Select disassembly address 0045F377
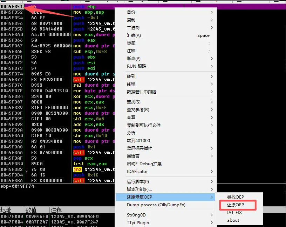The width and height of the screenshot is (286, 227). coord(12,79)
